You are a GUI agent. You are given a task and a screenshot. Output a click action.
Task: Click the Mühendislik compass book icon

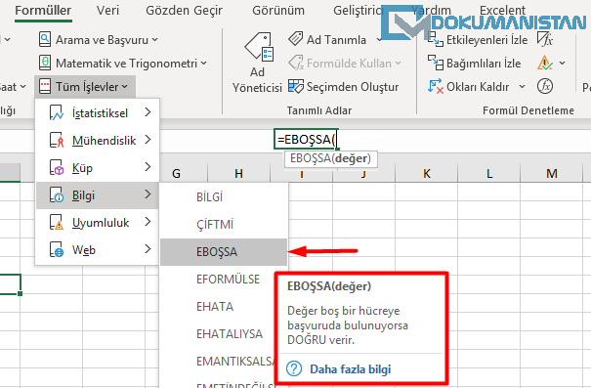point(57,140)
